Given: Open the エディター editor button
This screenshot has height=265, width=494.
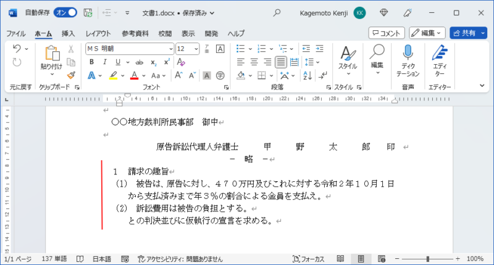Looking at the screenshot, I should [440, 60].
